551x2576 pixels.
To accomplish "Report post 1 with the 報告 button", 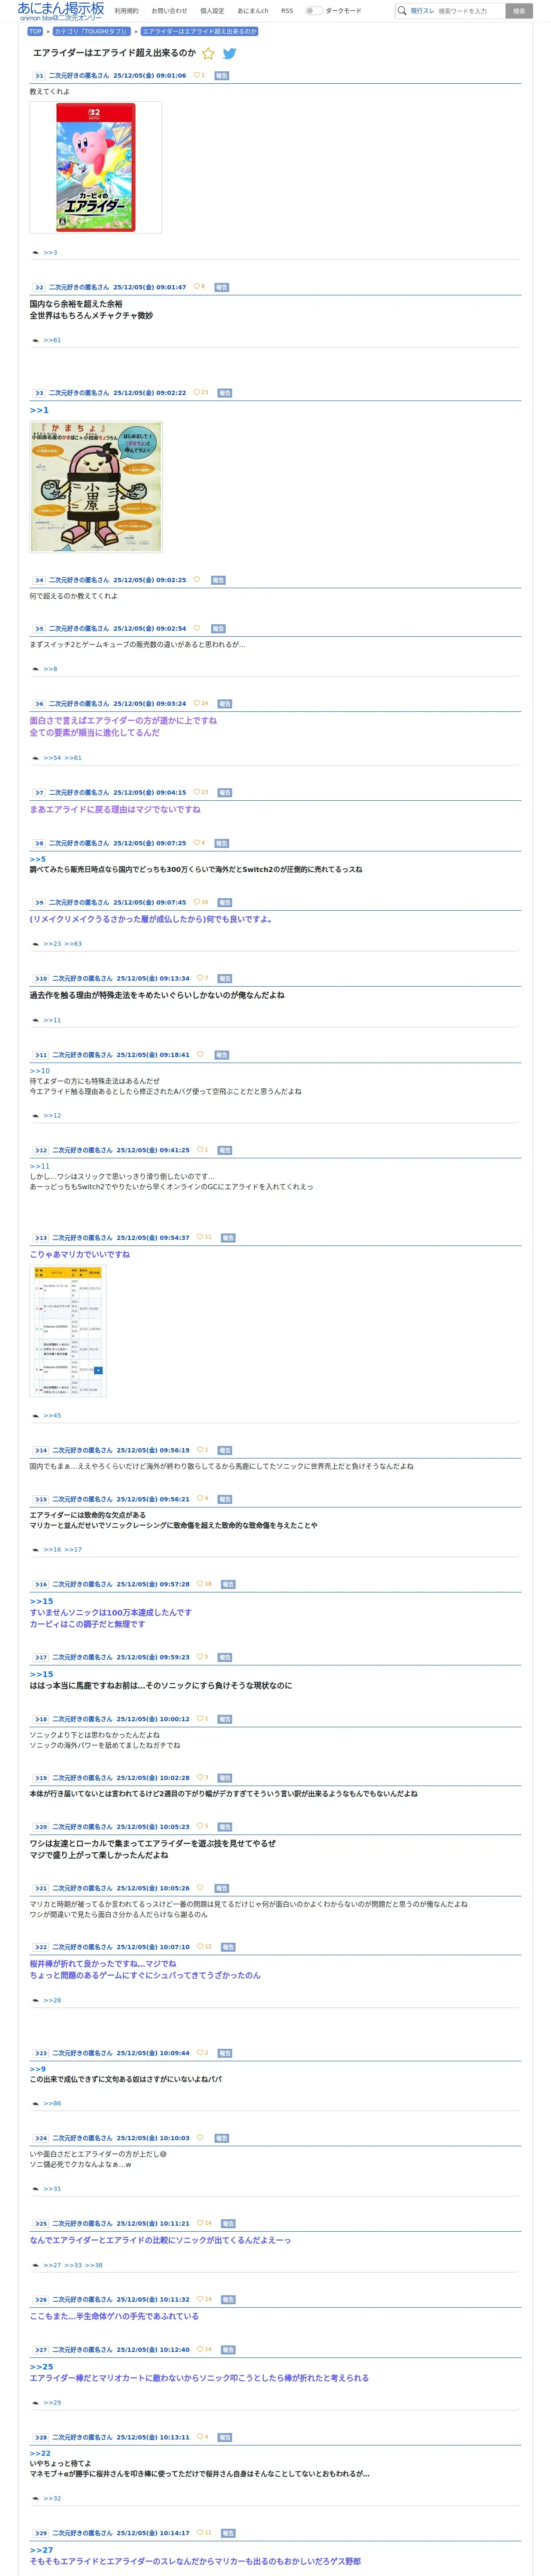I will tap(222, 75).
